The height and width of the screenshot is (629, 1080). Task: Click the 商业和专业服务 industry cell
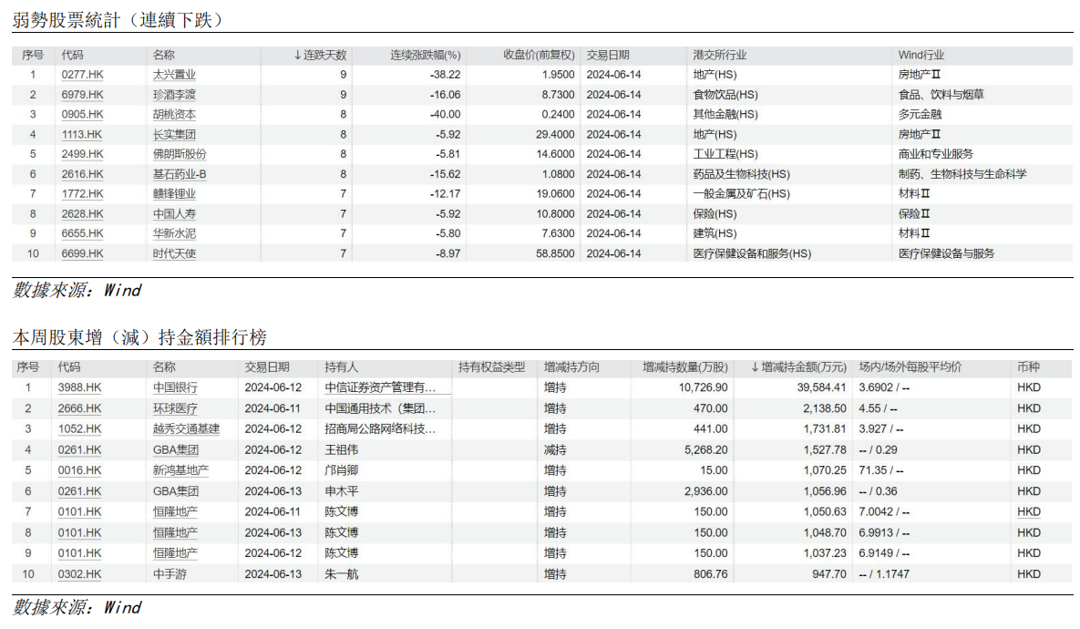(935, 154)
